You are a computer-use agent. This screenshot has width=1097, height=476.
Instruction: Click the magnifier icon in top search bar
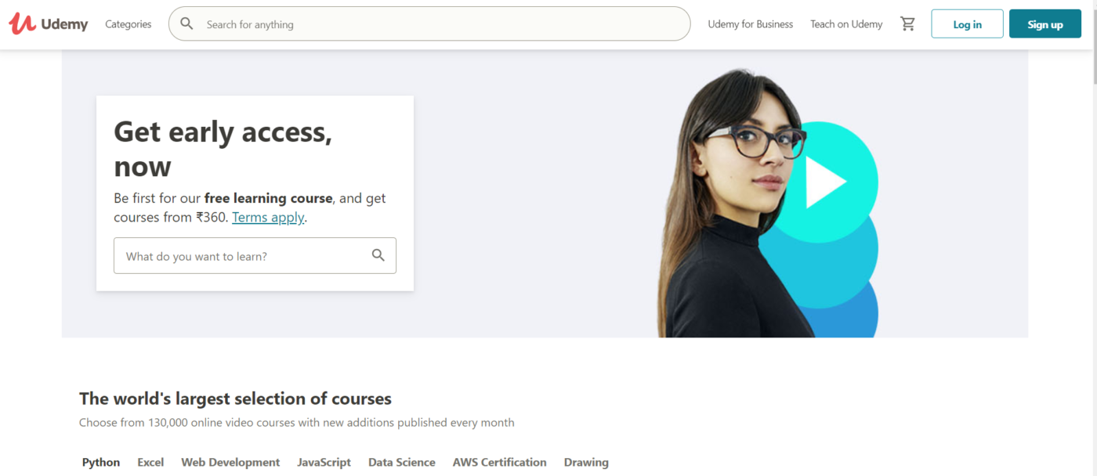pyautogui.click(x=186, y=23)
